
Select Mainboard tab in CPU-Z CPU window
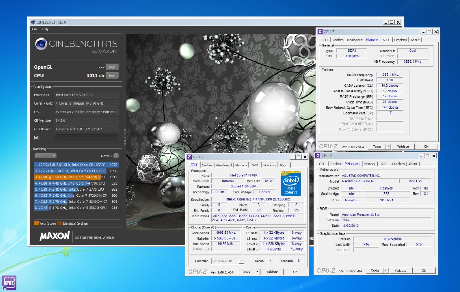tap(224, 165)
